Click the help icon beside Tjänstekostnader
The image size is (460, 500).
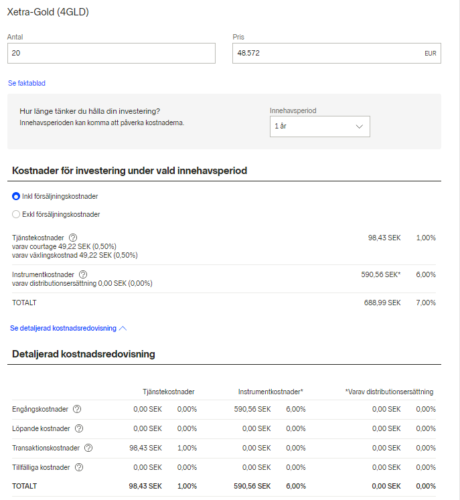coord(73,238)
